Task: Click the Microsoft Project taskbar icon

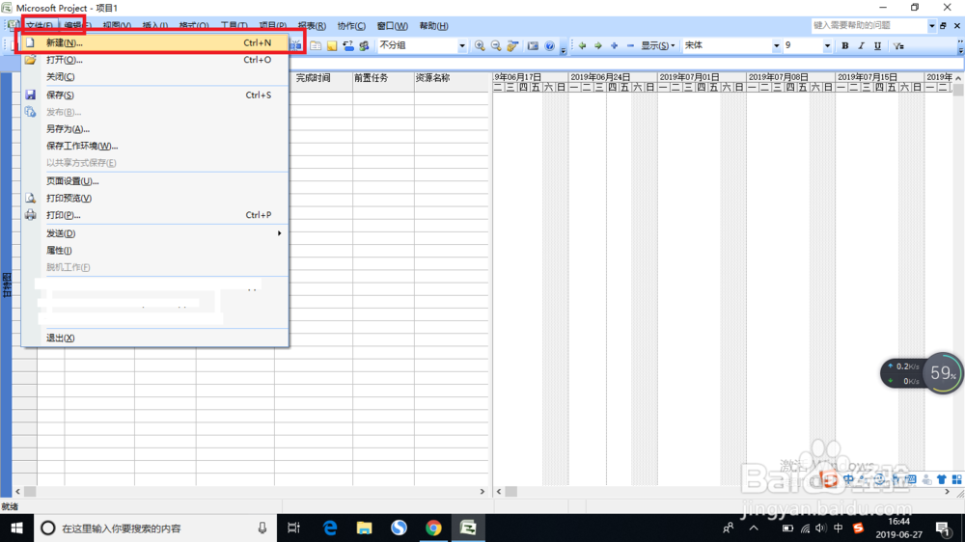Action: tap(468, 528)
